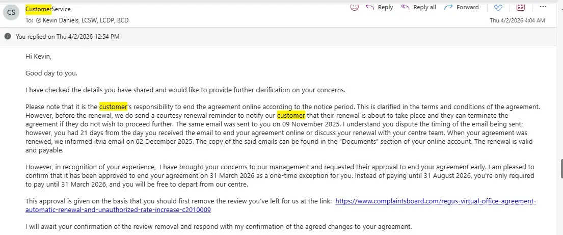Open the complaintsboard.com review link
The image size is (563, 235).
(436, 201)
